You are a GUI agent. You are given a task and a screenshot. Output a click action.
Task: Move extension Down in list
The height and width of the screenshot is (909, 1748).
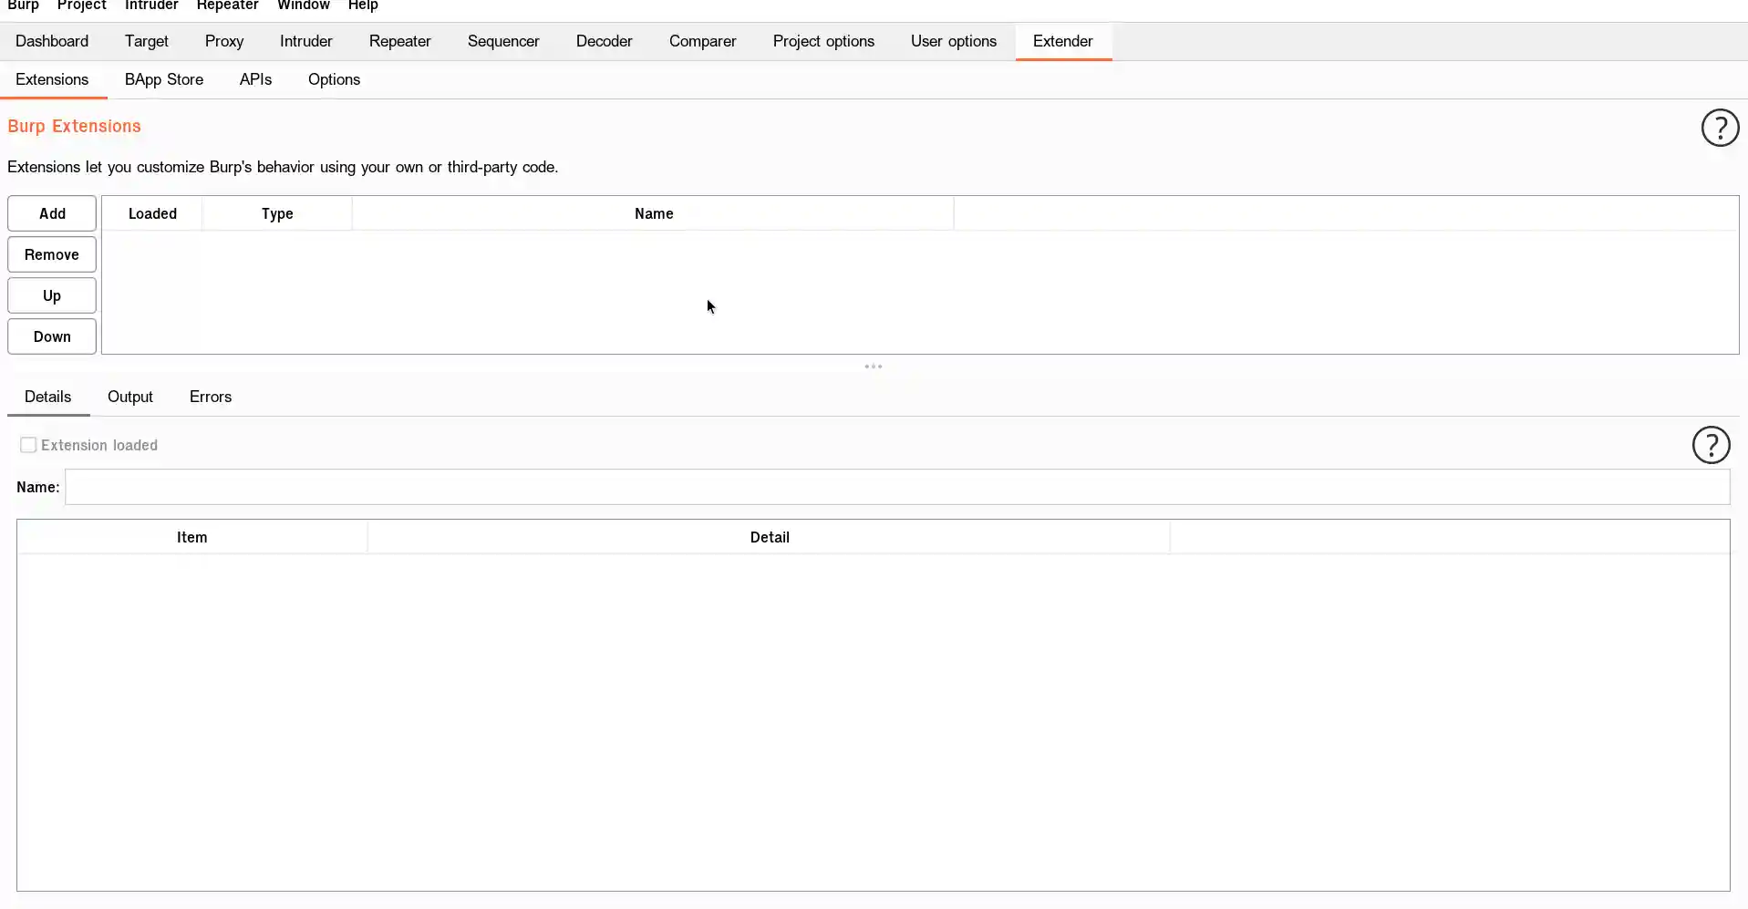(52, 336)
